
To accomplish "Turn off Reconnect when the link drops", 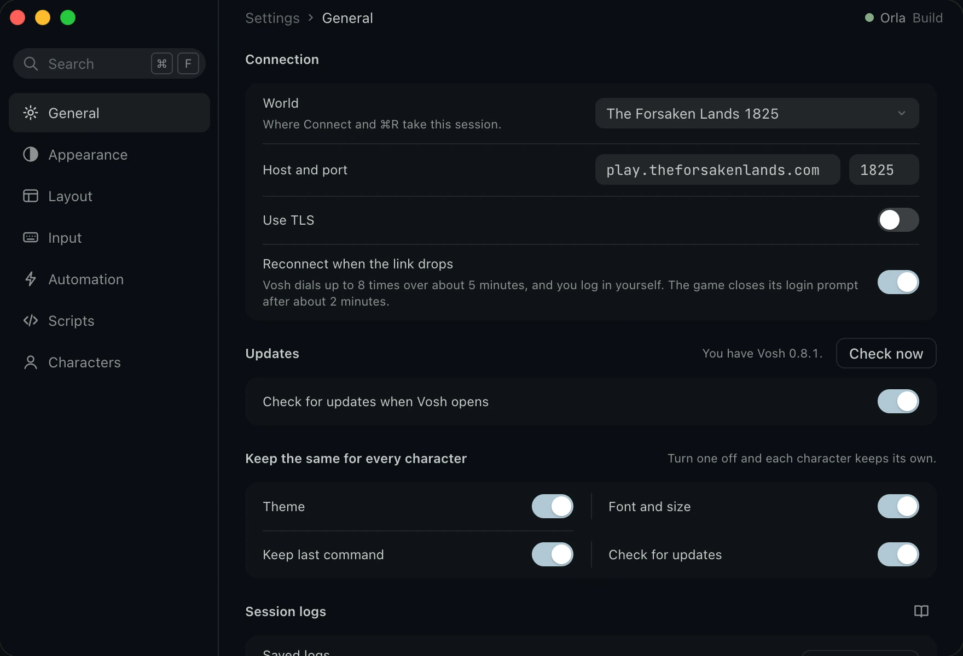I will click(898, 283).
